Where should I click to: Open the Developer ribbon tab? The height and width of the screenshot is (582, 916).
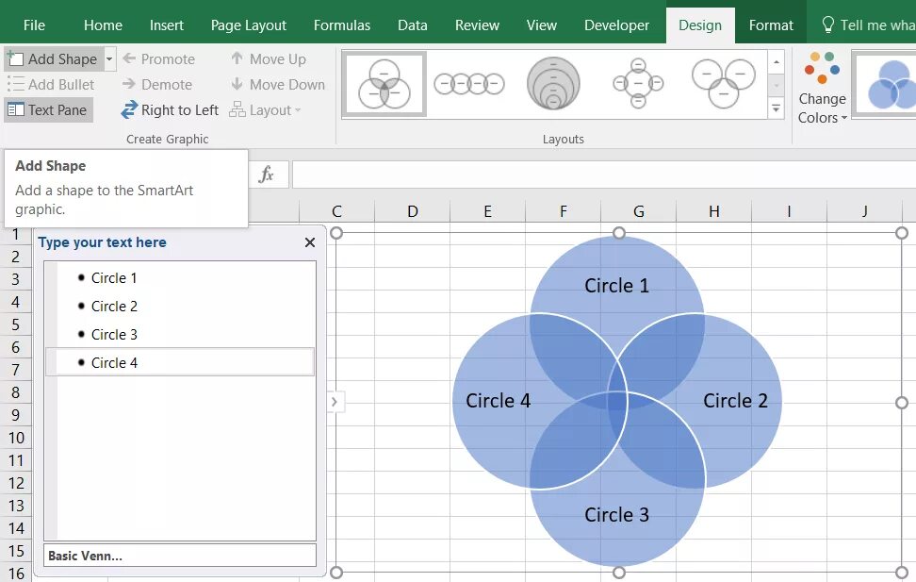click(616, 25)
